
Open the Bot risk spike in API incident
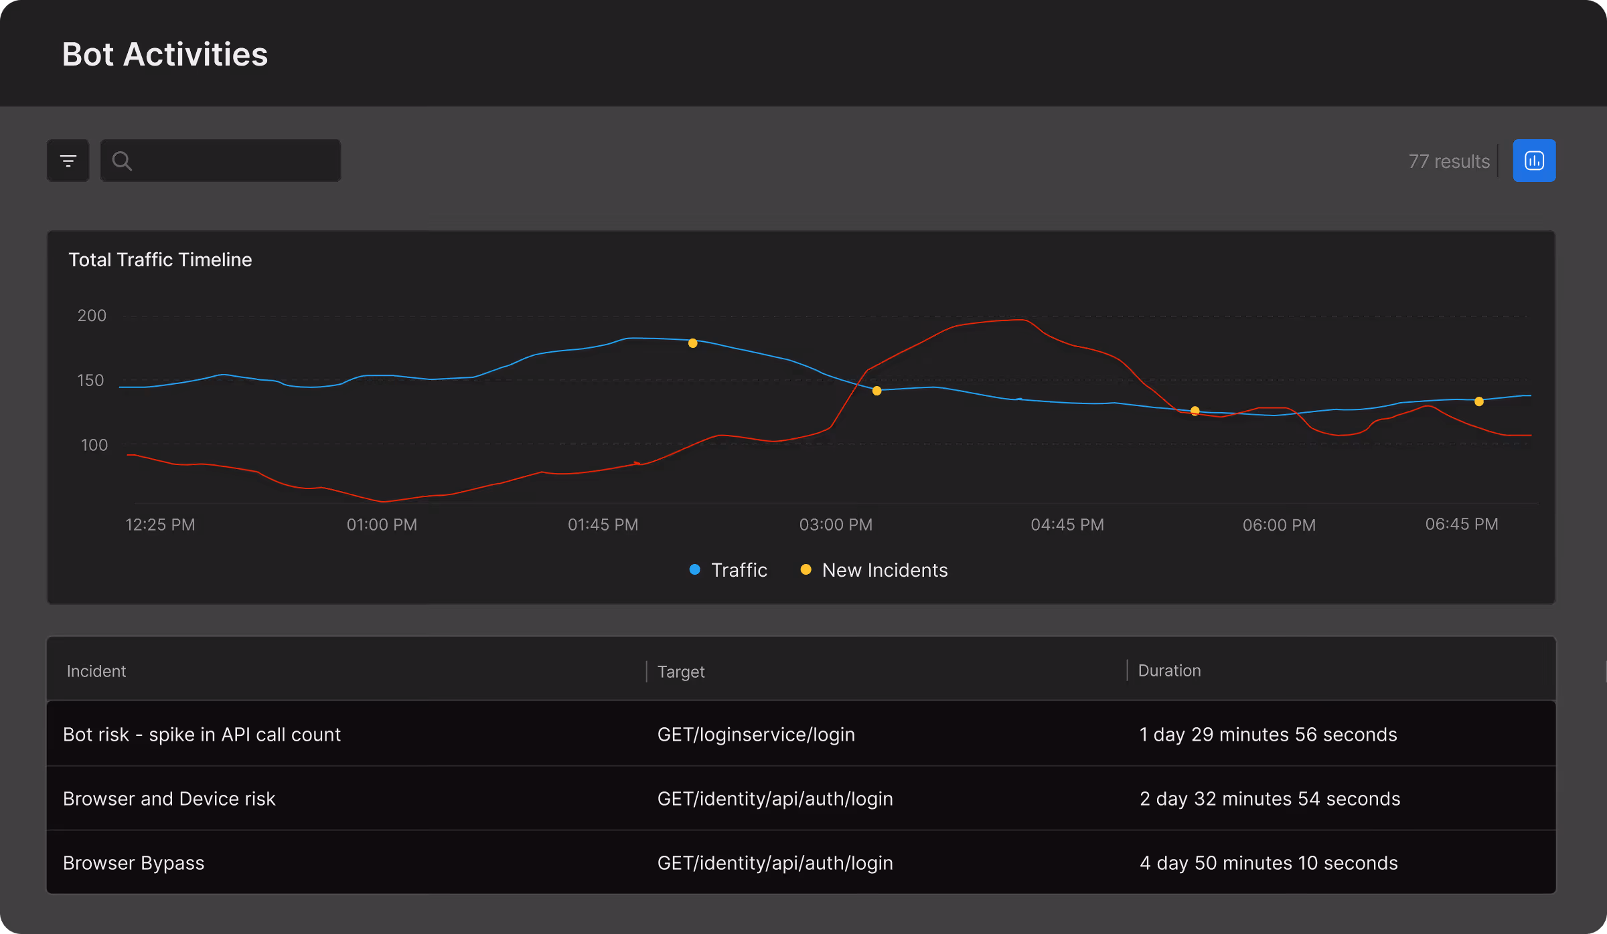coord(202,734)
